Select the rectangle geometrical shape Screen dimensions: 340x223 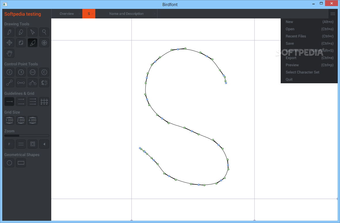(21, 163)
